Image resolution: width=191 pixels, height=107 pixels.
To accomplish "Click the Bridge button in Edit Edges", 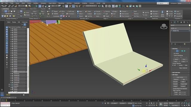I will pyautogui.click(x=175, y=86).
